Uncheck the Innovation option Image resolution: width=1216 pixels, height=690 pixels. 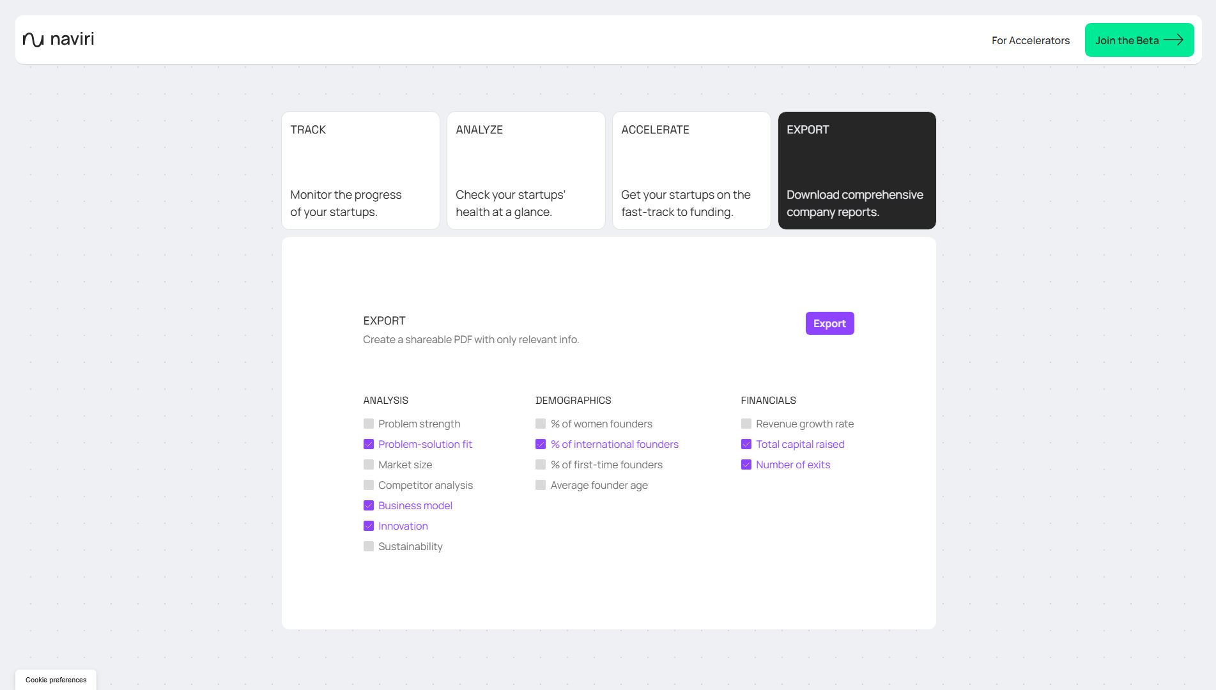coord(369,526)
